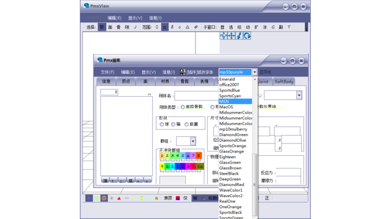Viewport: 390px width, 219px height.
Task: Click the 表顶 item in bottom toolbar
Action: pyautogui.click(x=168, y=198)
